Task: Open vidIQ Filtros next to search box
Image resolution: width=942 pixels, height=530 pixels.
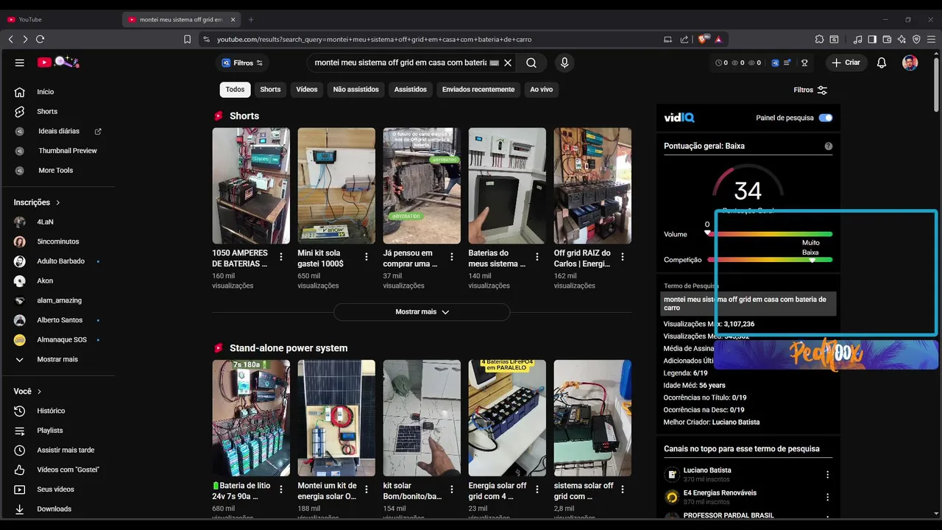Action: point(242,63)
